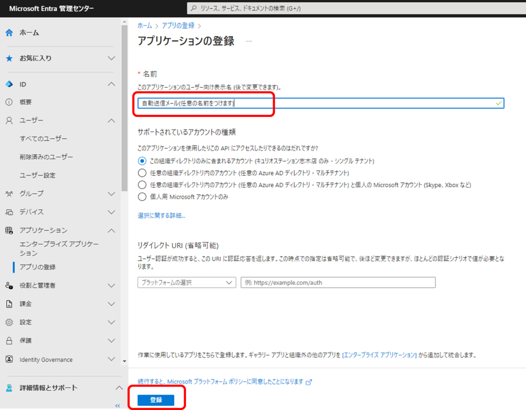Click the アプリの登録 breadcrumb link
The image size is (526, 410).
(x=178, y=26)
